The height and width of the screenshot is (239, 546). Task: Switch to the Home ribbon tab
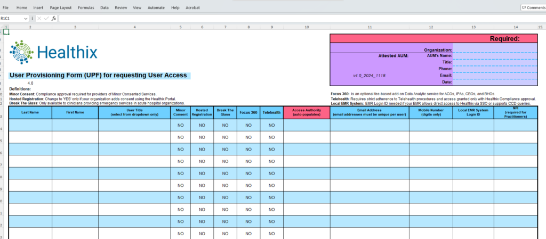pyautogui.click(x=21, y=7)
